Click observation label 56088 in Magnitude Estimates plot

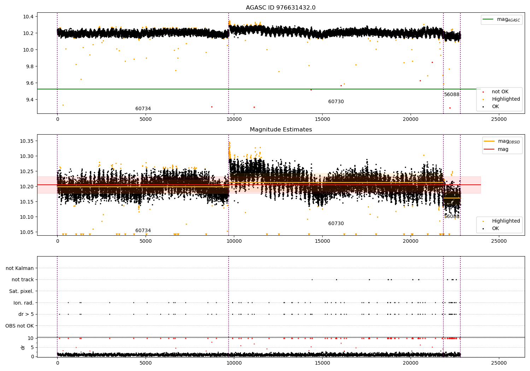pyautogui.click(x=452, y=216)
